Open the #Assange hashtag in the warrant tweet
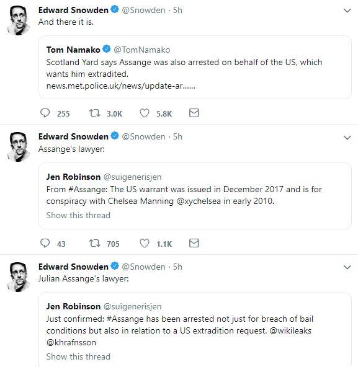Image resolution: width=358 pixels, height=367 pixels. (x=88, y=189)
